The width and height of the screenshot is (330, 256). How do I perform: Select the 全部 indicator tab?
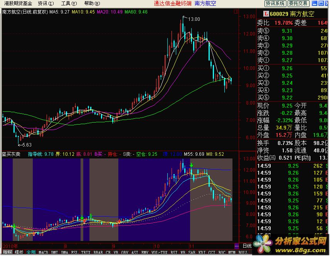[31, 252]
